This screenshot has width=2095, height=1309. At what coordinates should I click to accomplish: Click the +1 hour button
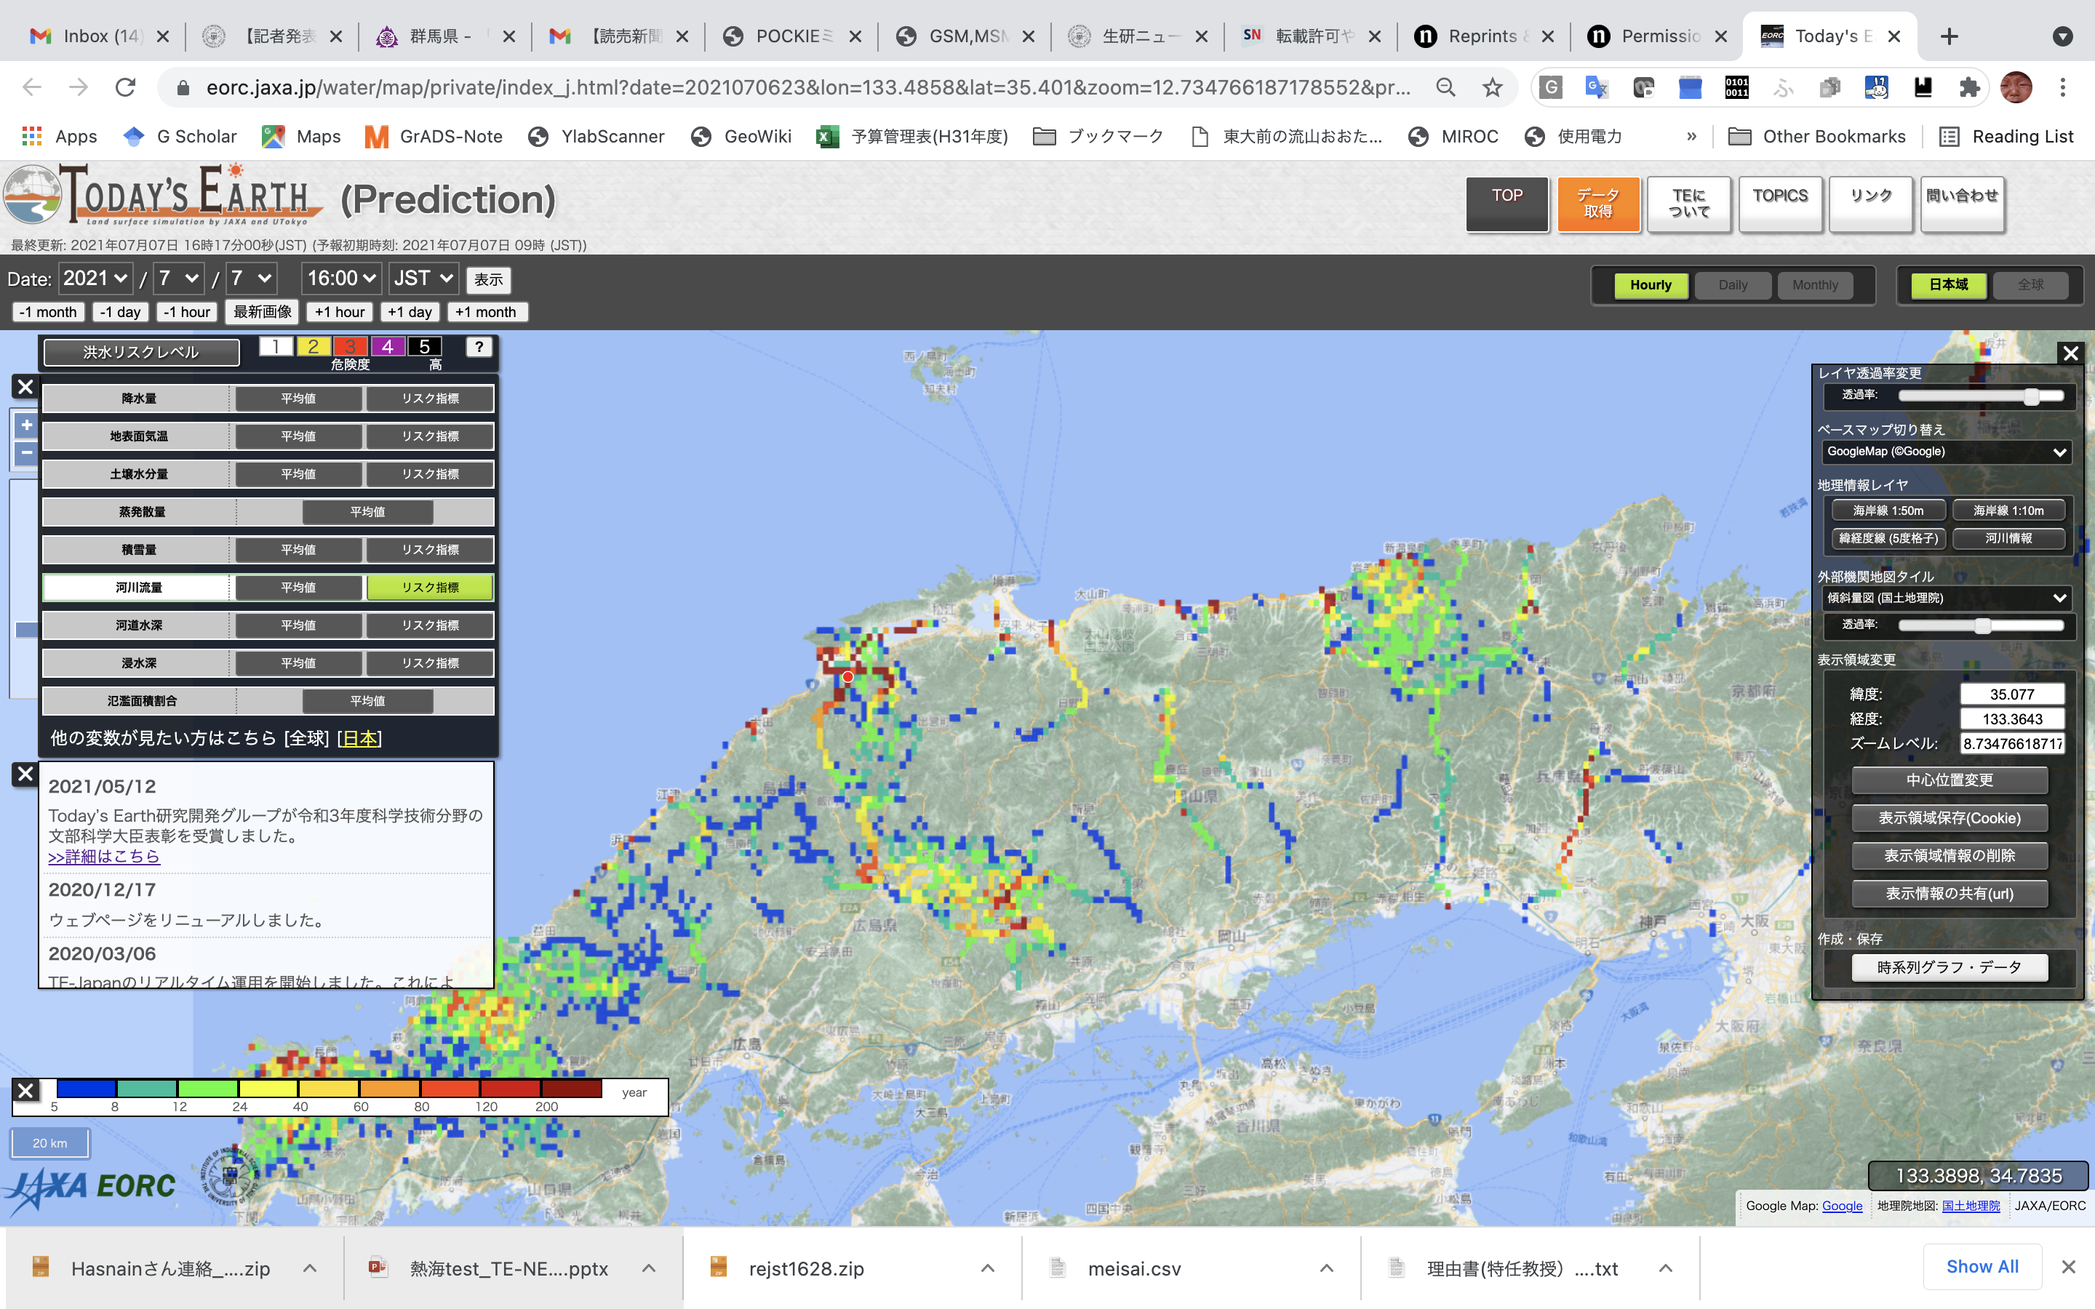[x=340, y=312]
